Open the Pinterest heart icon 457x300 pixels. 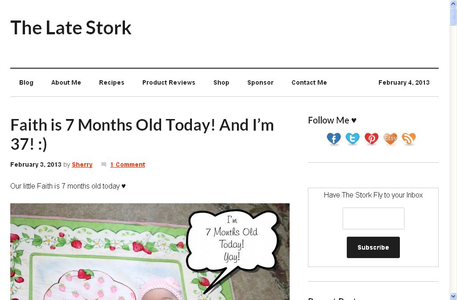coord(371,139)
